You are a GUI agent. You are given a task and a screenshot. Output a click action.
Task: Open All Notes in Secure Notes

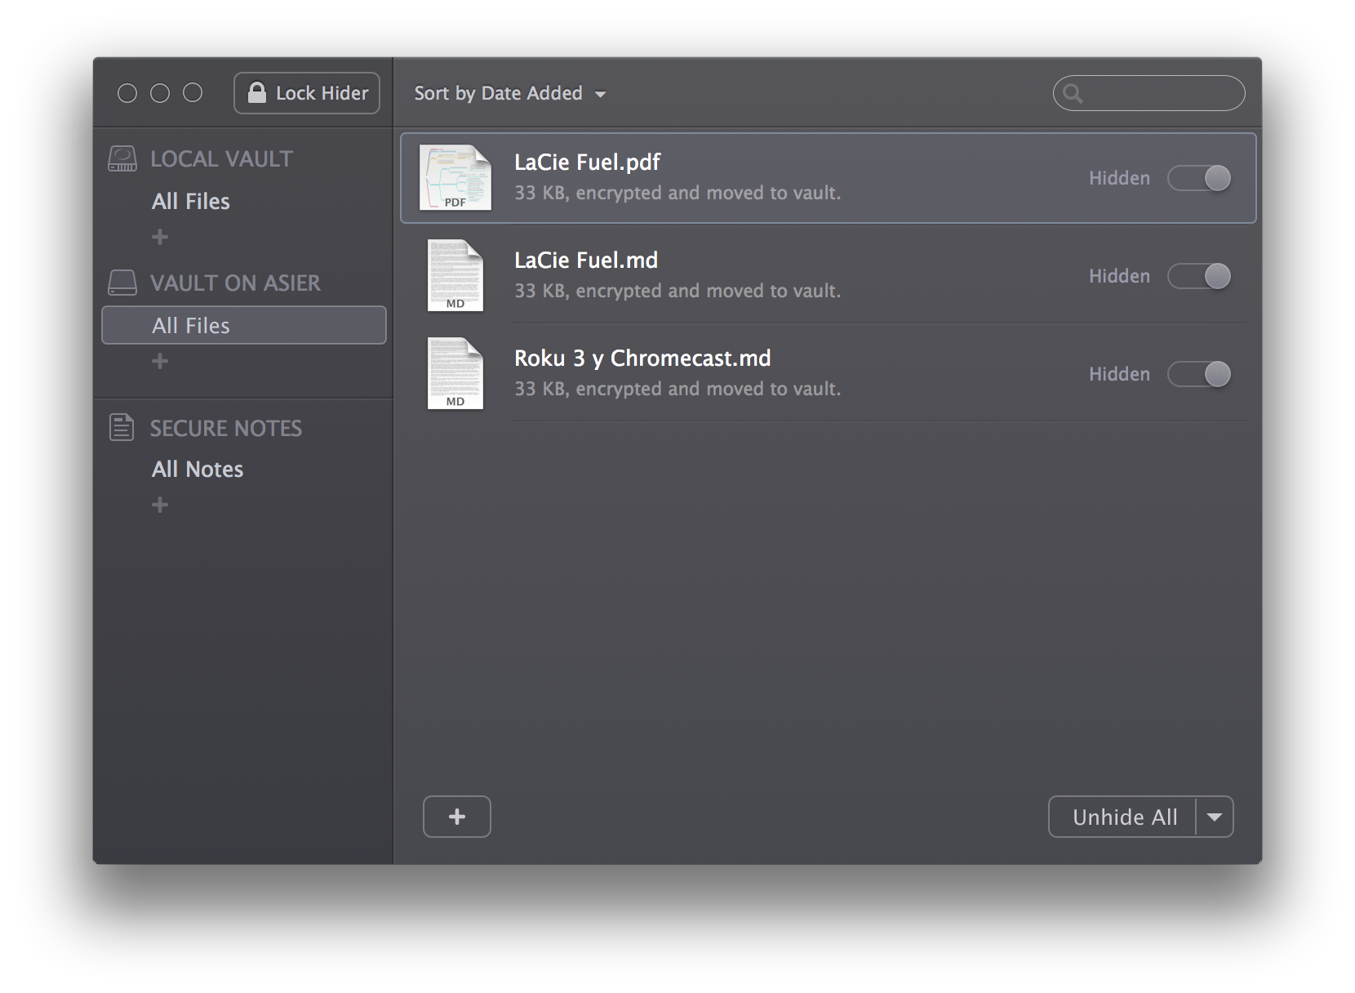click(198, 469)
